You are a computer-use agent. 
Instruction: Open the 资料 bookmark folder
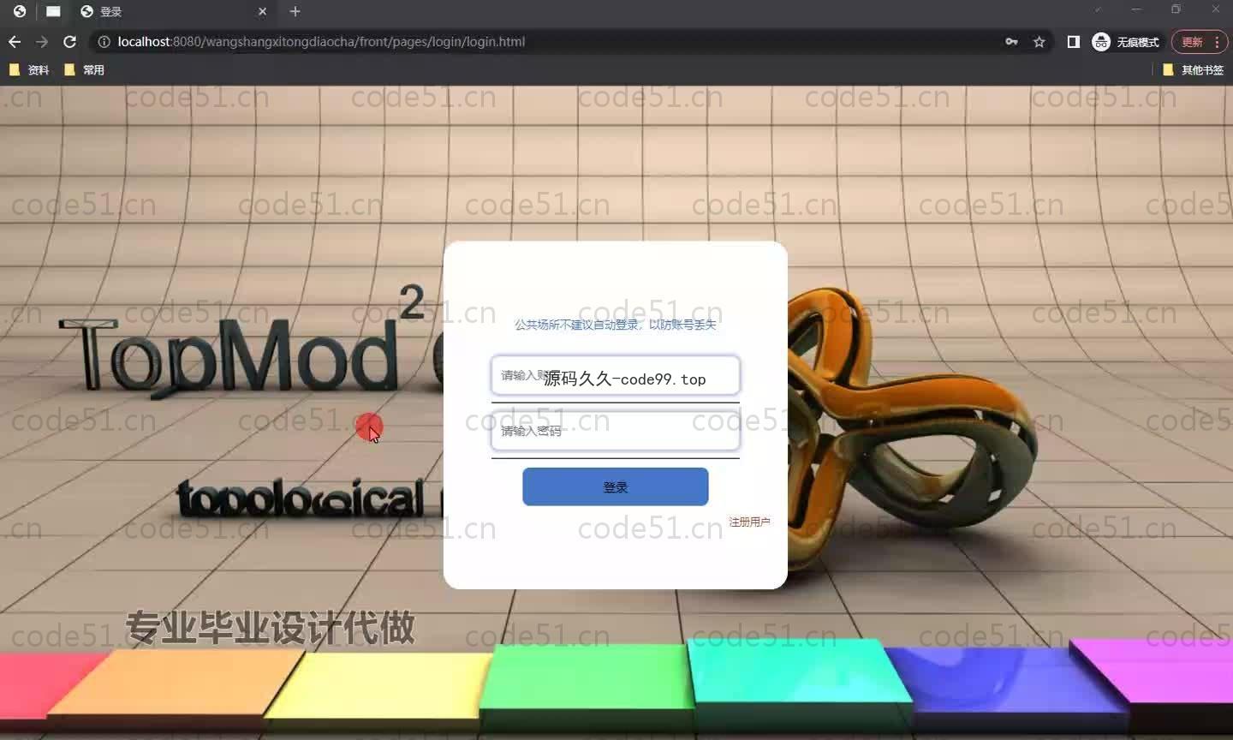[28, 70]
